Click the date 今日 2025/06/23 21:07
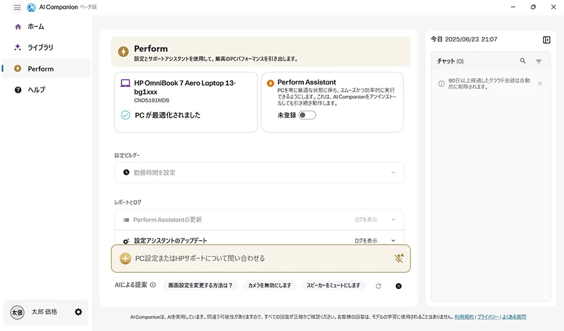564x331 pixels. pyautogui.click(x=464, y=39)
